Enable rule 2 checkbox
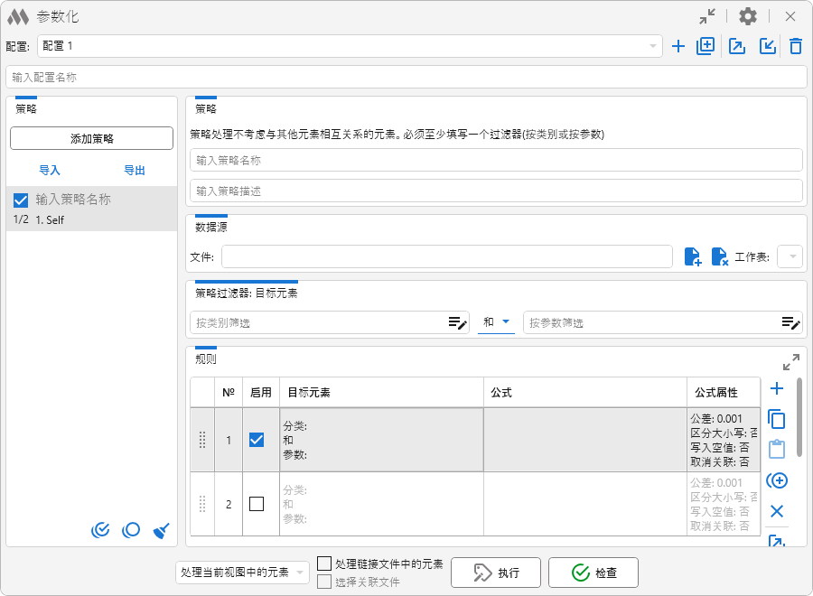Viewport: 813px width, 596px height. coord(257,504)
